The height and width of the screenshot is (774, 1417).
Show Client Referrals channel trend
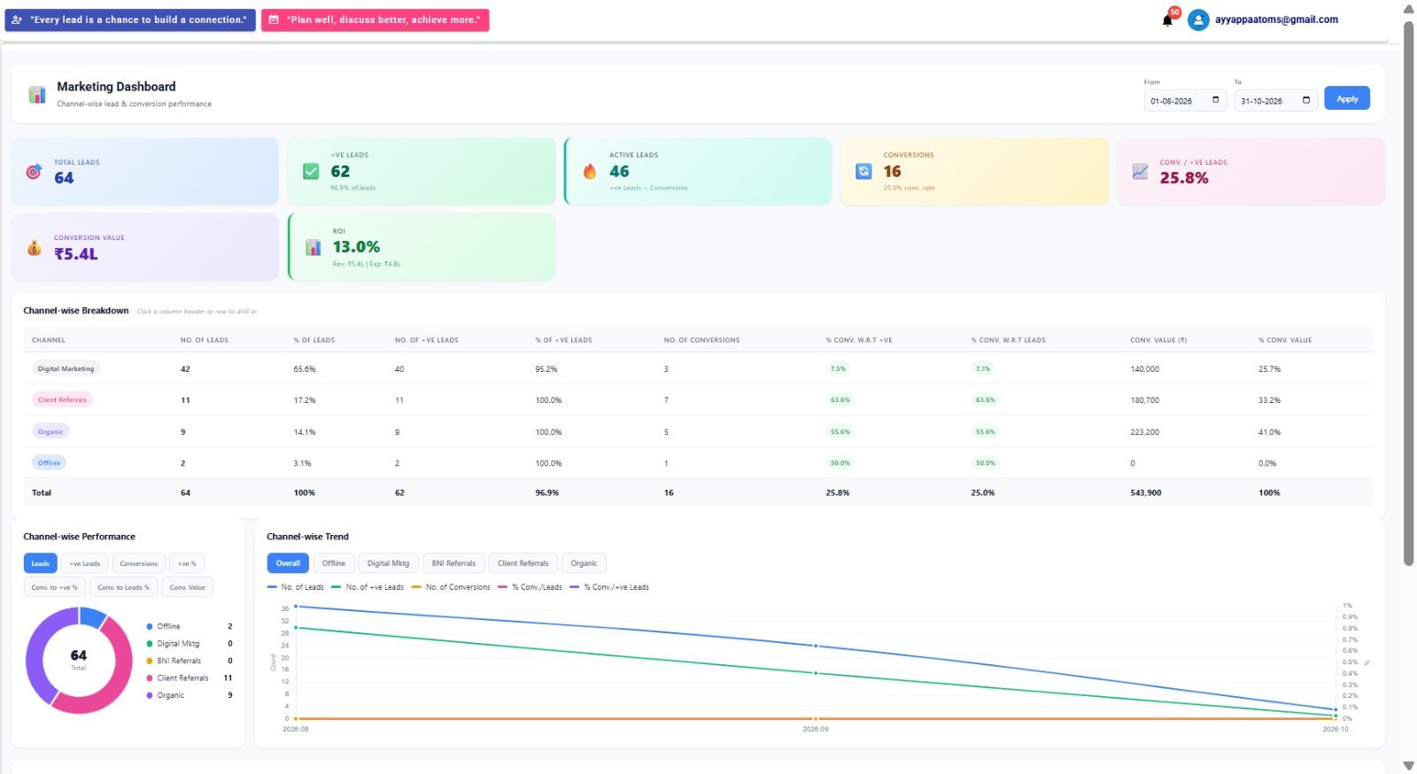[x=523, y=563]
